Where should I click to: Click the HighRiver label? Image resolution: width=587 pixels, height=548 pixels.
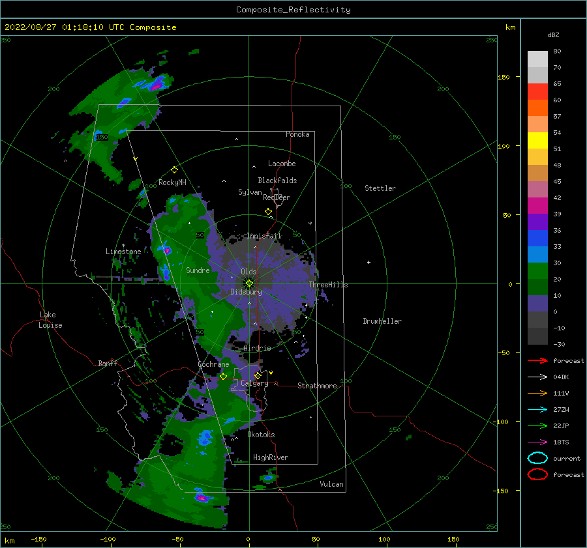(x=271, y=458)
